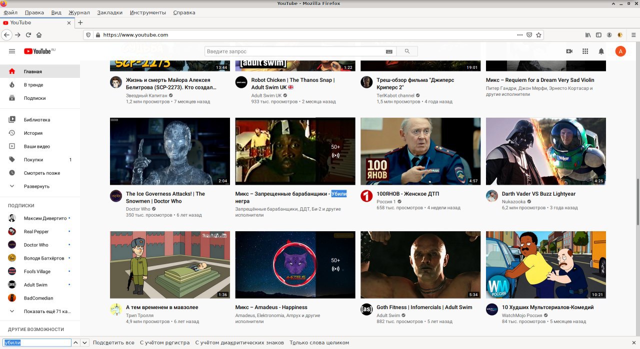
Task: Click the URL address bar
Action: (x=307, y=35)
